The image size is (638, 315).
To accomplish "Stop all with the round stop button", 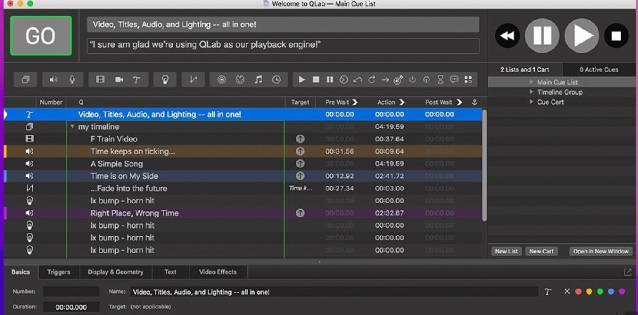I will coord(616,36).
